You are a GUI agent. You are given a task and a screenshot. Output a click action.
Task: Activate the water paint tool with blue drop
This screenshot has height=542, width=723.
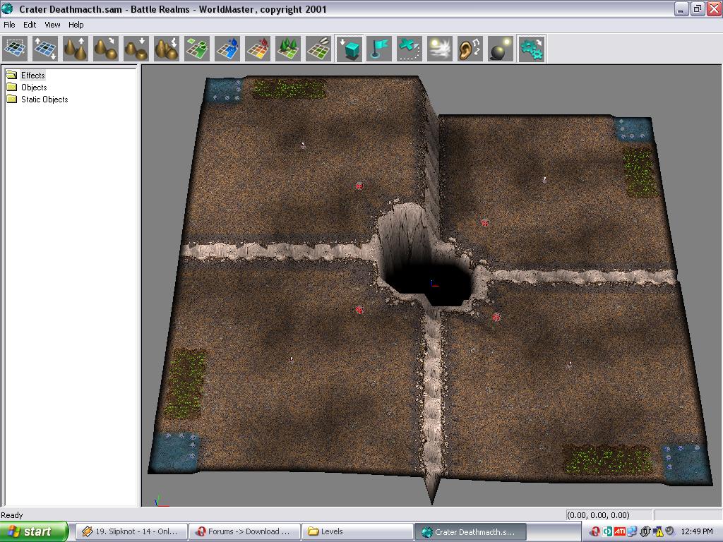pyautogui.click(x=228, y=49)
